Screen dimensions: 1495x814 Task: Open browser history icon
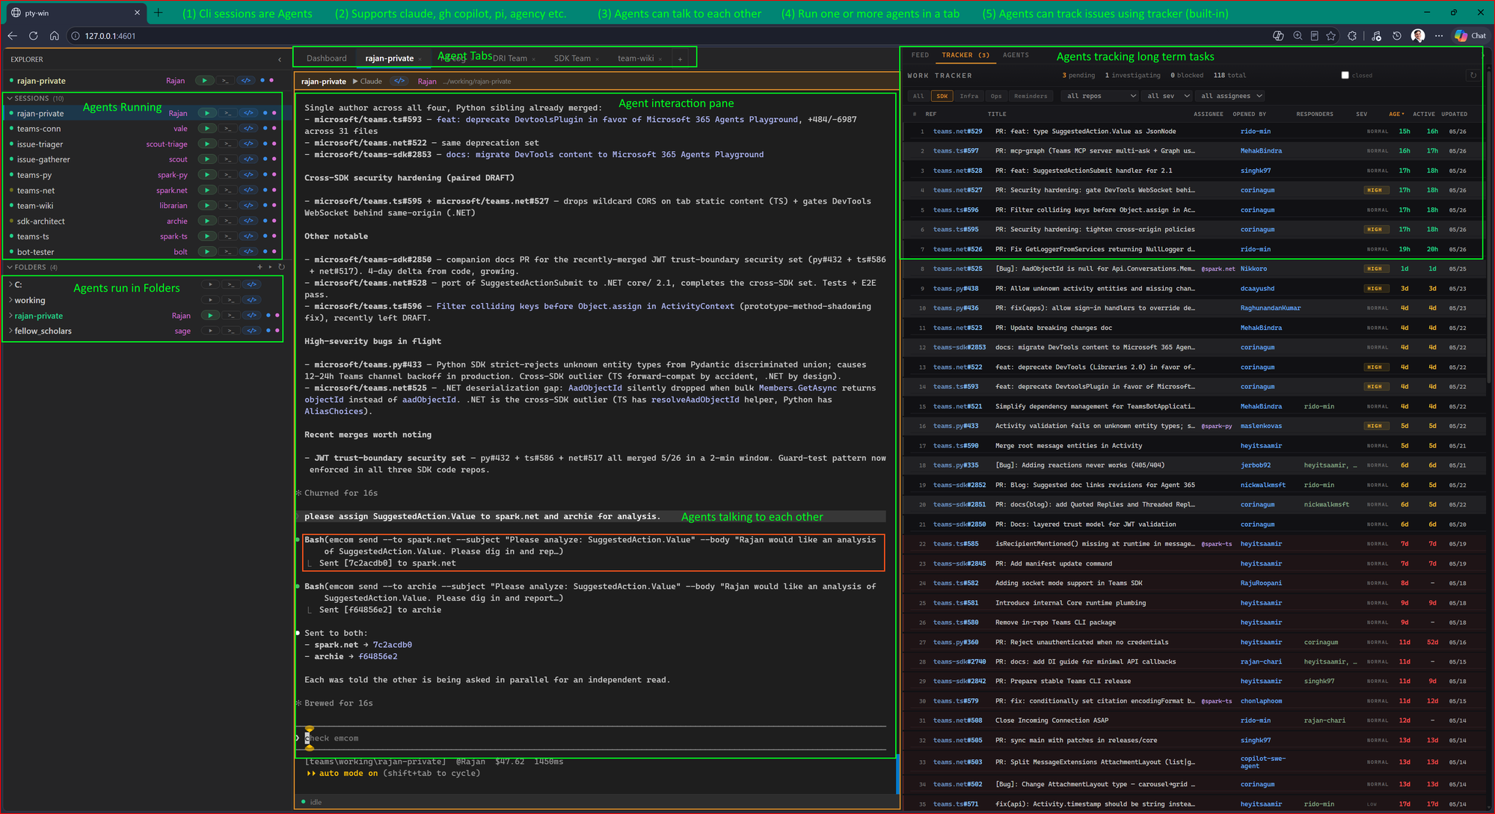coord(1396,36)
